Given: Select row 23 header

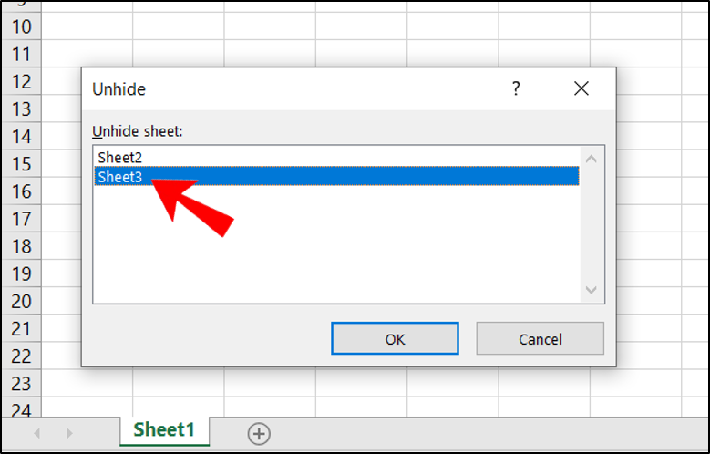Looking at the screenshot, I should point(20,383).
